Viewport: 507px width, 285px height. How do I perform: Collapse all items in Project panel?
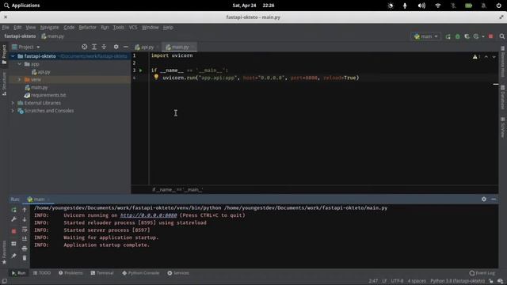click(104, 47)
